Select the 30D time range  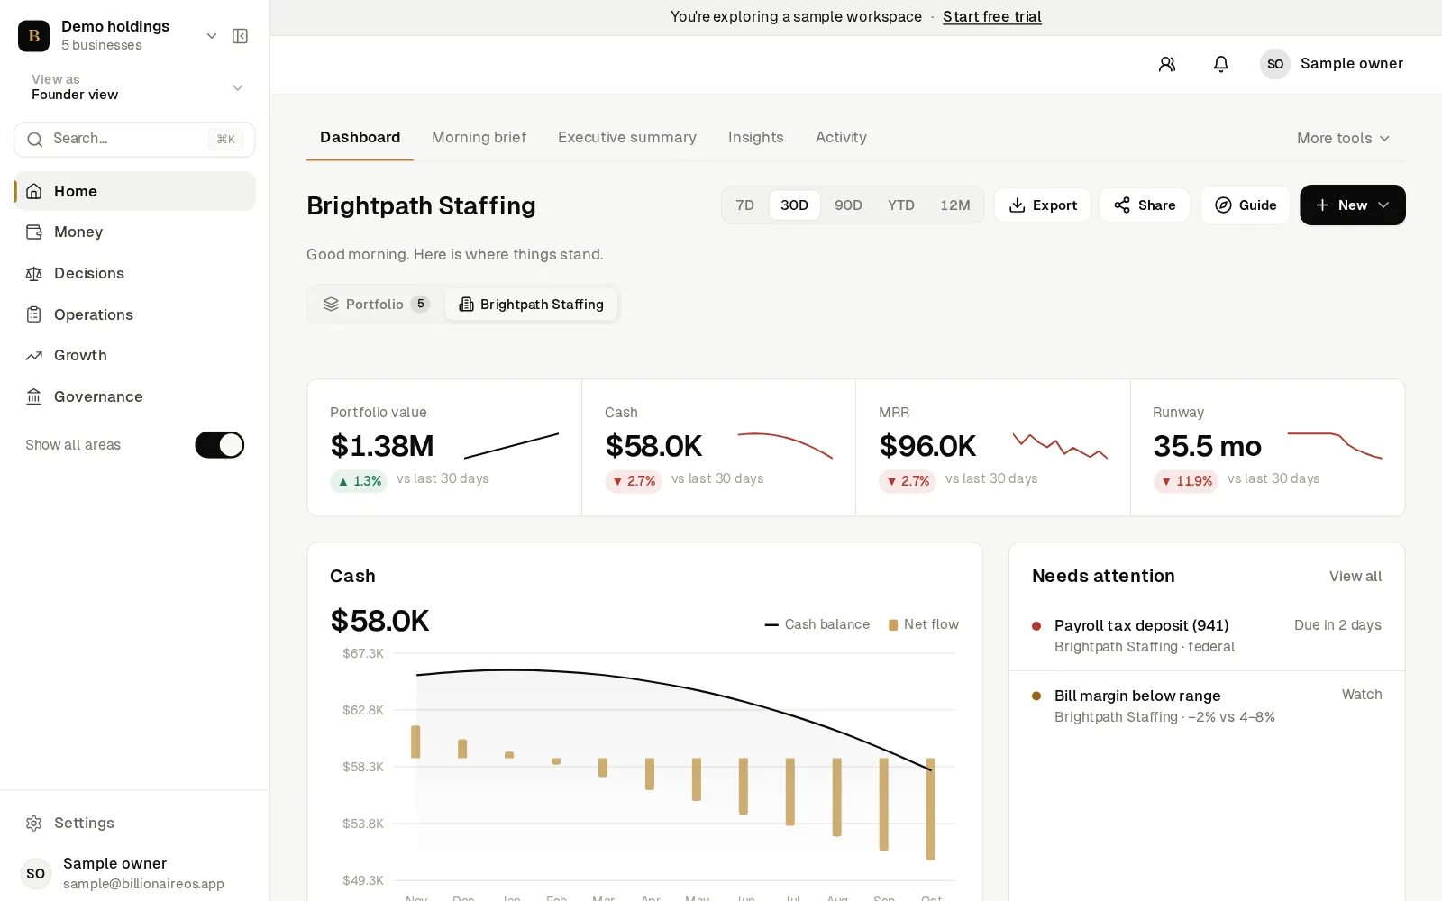click(794, 205)
